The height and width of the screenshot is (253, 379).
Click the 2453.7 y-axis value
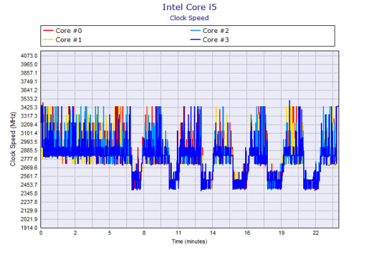29,185
